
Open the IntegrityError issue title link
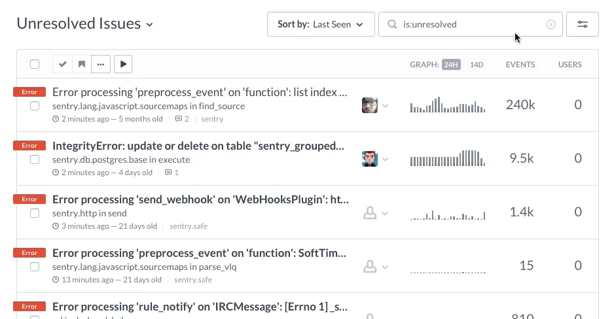(x=198, y=146)
